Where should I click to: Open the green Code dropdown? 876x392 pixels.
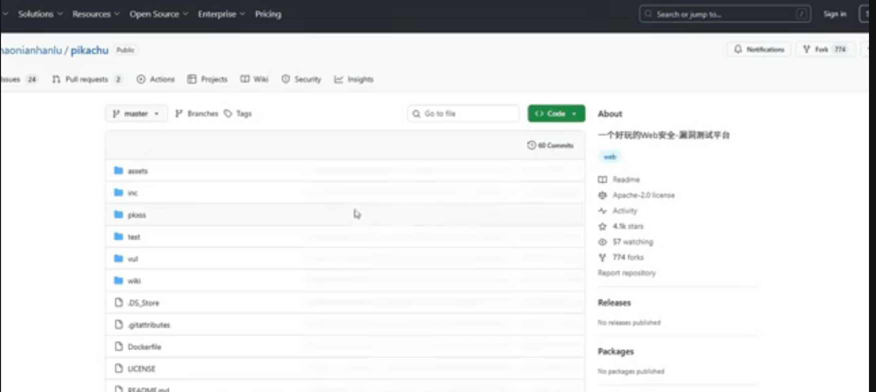coord(556,114)
